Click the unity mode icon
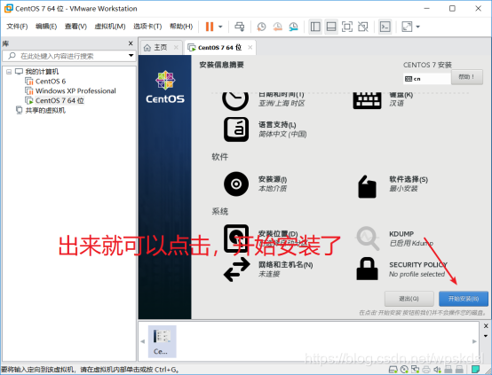This screenshot has height=375, width=492. tap(363, 27)
